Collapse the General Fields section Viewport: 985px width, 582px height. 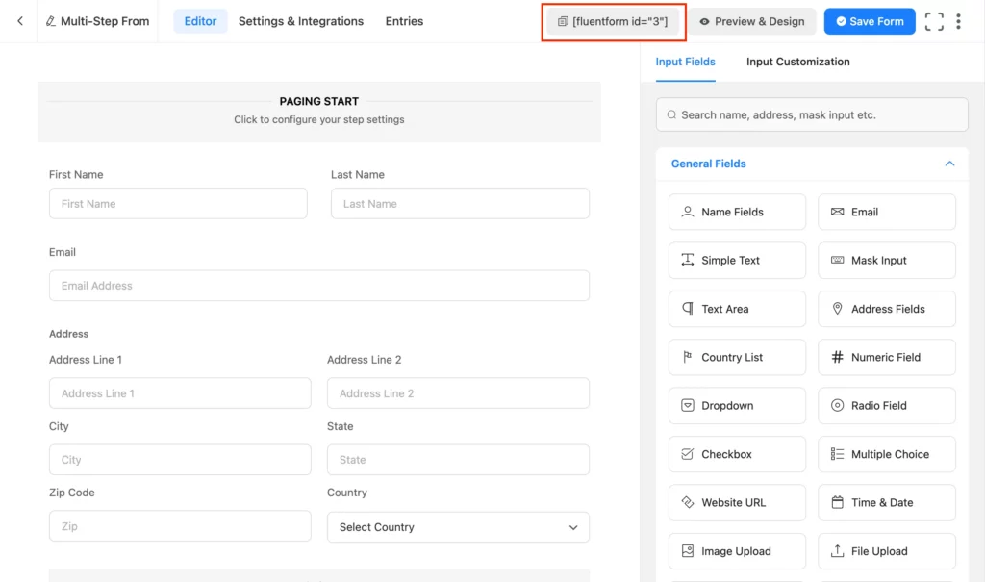[x=950, y=164]
